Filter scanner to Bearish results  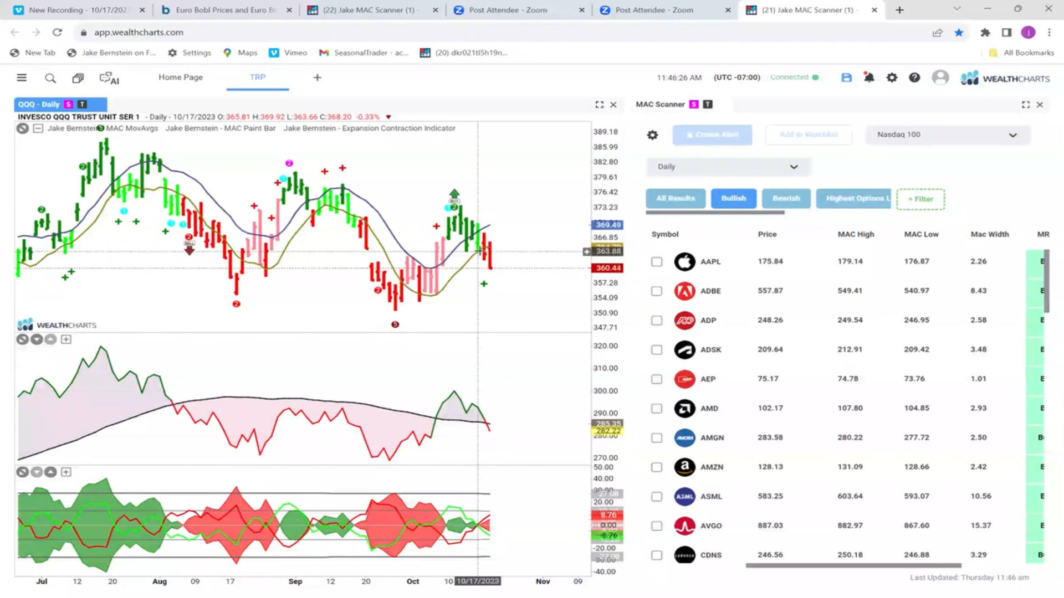[786, 198]
